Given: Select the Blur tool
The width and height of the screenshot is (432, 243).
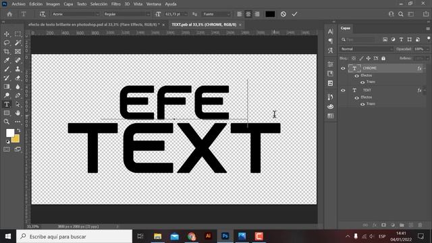Looking at the screenshot, I should 18,87.
